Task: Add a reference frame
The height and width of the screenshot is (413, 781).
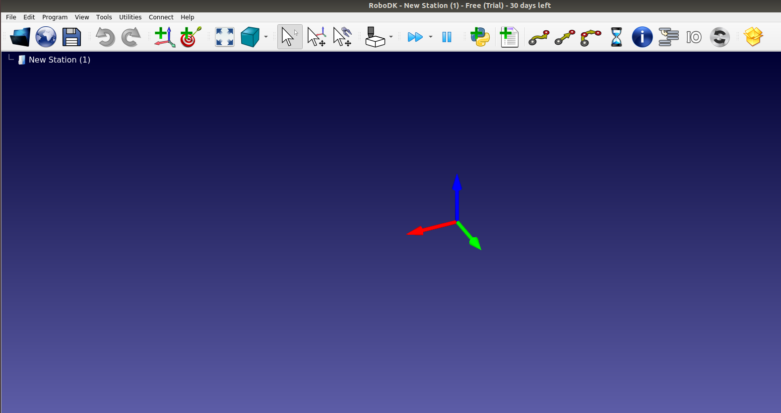Action: 165,37
